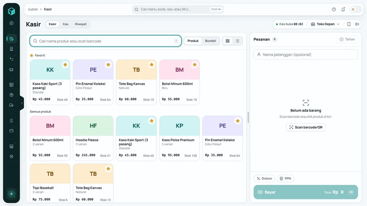Switch to the Kasir tab

click(x=53, y=24)
